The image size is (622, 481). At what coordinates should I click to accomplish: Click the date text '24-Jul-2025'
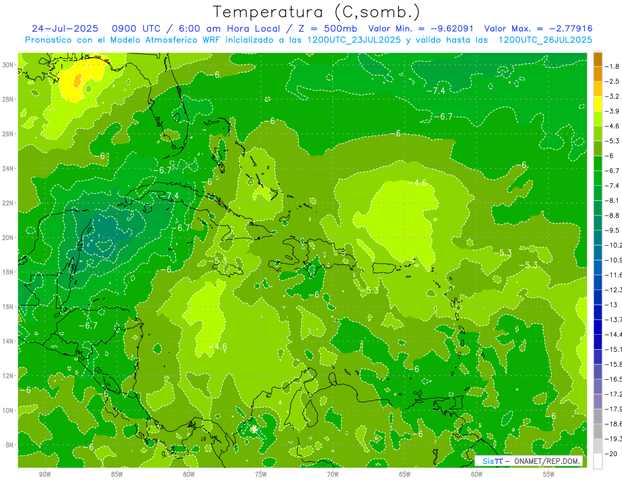point(65,29)
